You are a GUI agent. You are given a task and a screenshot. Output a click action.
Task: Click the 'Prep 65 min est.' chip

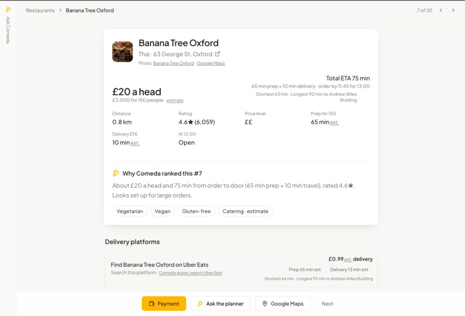(x=305, y=270)
